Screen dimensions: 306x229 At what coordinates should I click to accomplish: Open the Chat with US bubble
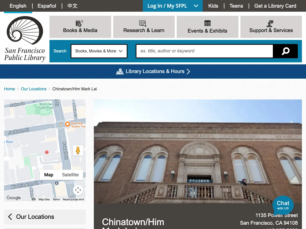[283, 206]
